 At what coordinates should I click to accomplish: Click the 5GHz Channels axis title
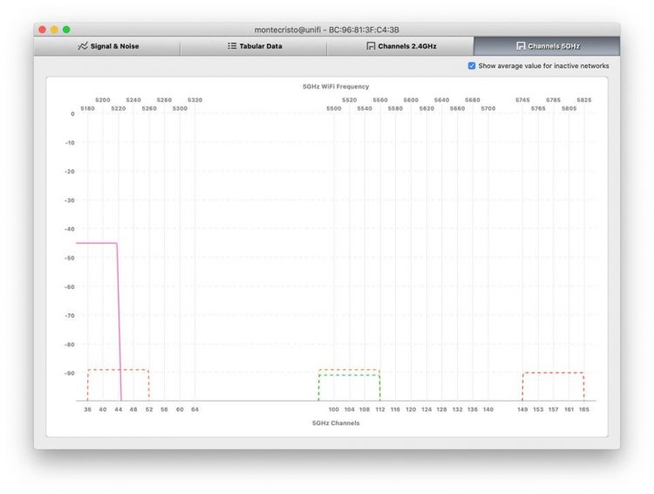tap(336, 423)
